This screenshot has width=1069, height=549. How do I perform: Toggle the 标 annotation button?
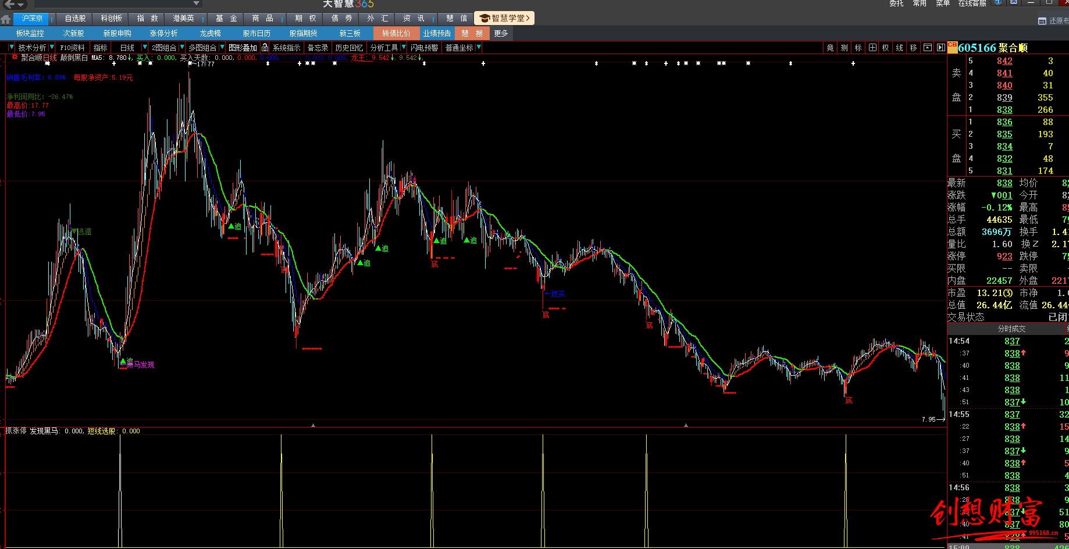pos(858,48)
